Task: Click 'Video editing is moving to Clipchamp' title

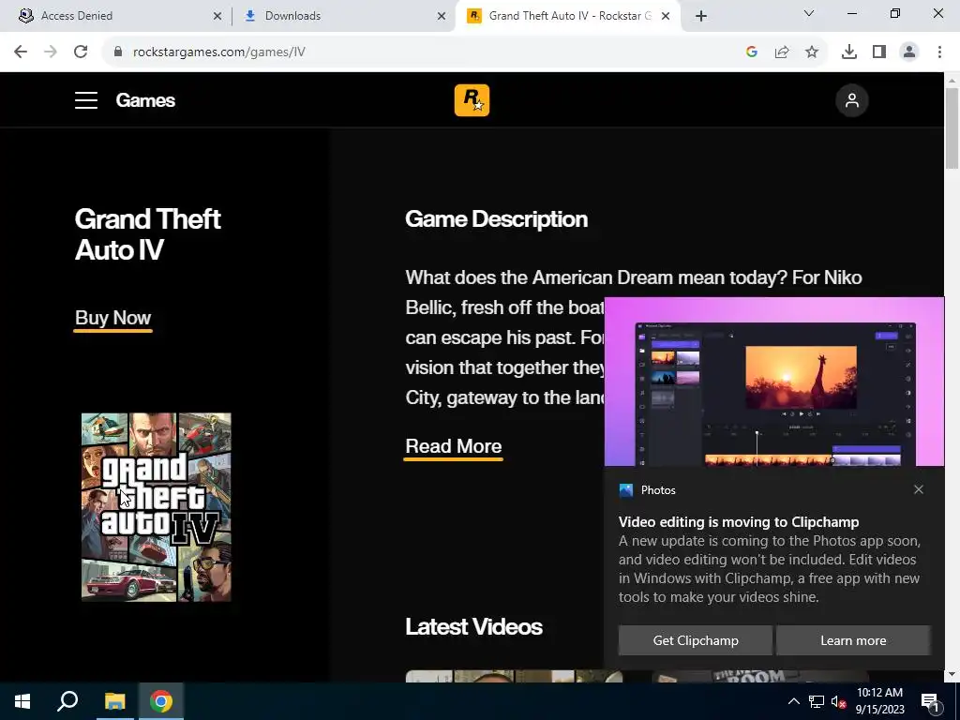Action: click(x=739, y=522)
